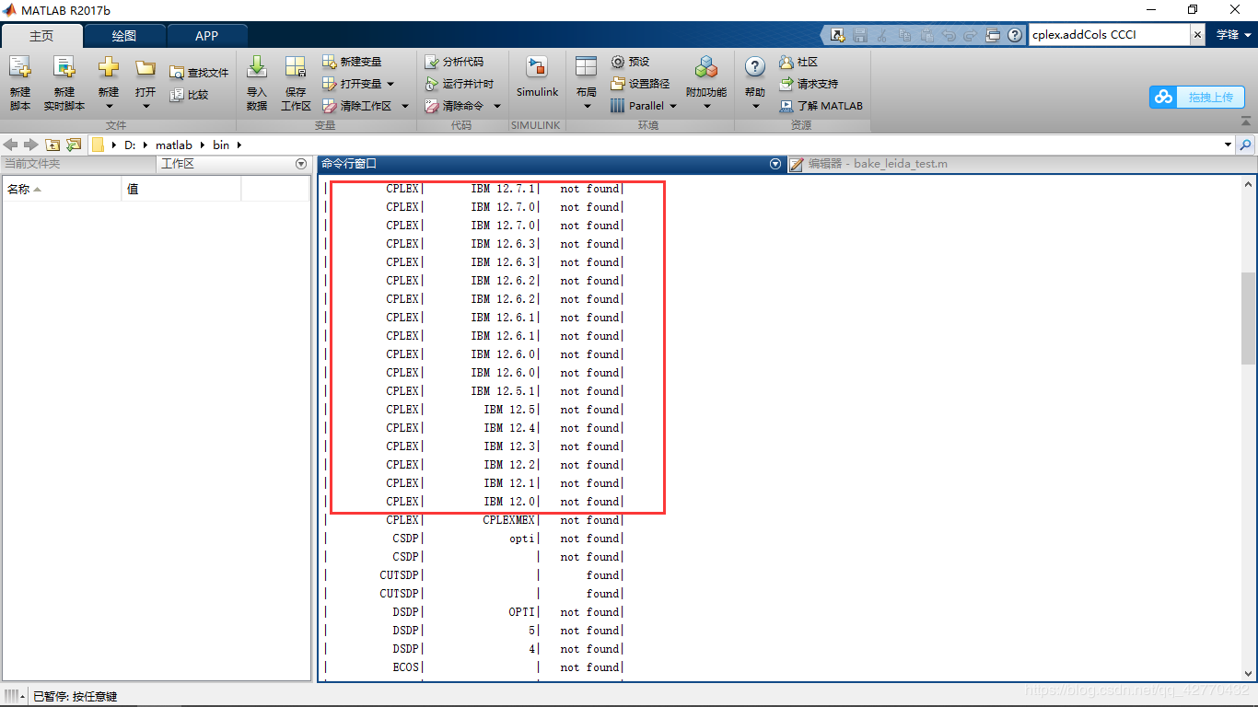Open the 新建 (New) plus icon
Viewport: 1258px width, 707px height.
click(109, 68)
